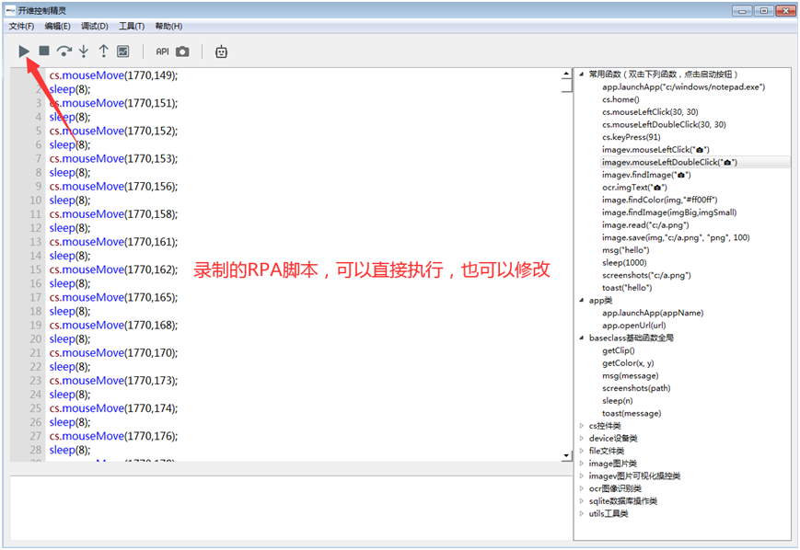Select getClip() under baseclass

click(x=619, y=350)
